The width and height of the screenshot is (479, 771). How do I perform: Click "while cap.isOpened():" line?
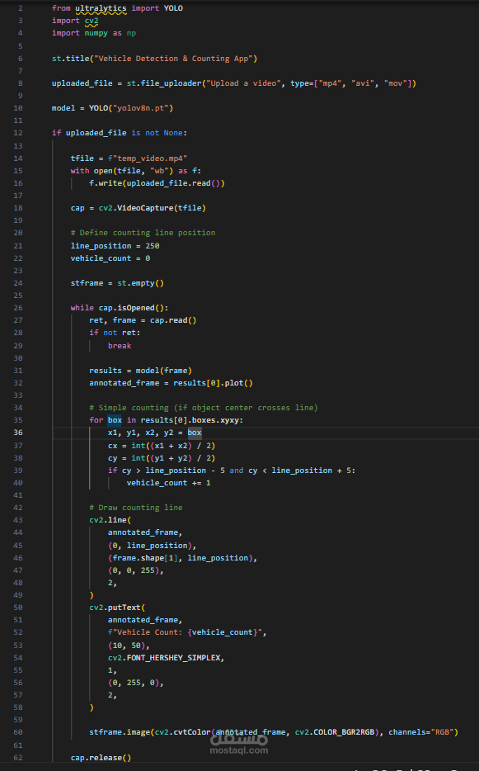(120, 308)
